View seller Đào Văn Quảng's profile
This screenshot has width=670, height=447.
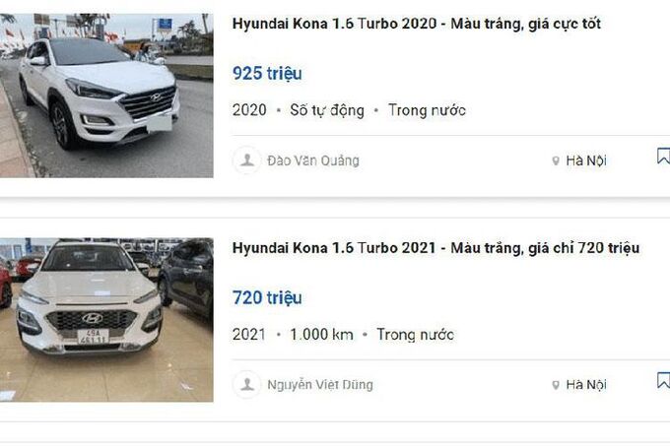click(x=313, y=160)
